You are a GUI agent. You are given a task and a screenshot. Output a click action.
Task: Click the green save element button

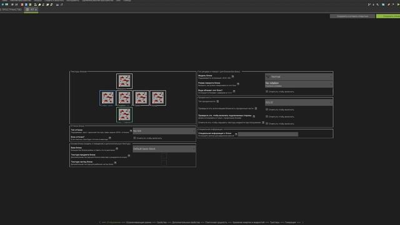pyautogui.click(x=388, y=16)
